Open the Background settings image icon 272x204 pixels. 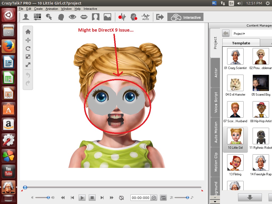tap(107, 17)
